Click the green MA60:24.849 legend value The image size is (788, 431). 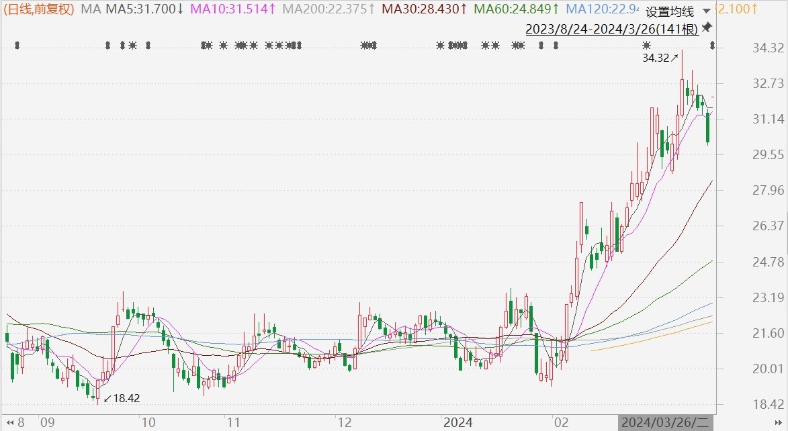point(517,9)
